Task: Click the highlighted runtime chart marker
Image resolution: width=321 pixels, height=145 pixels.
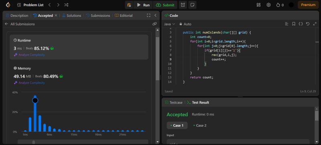Action: click(x=35, y=100)
